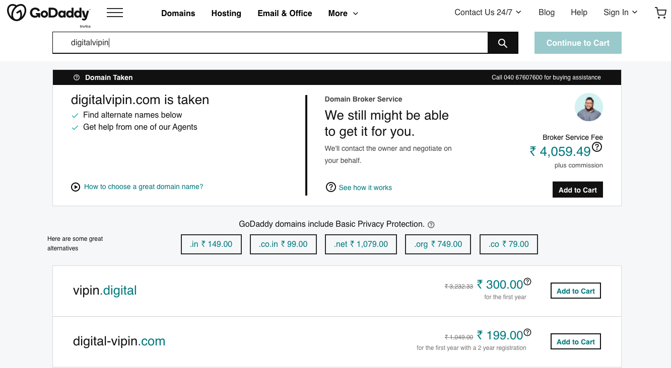Click See how it works link
671x368 pixels.
click(365, 188)
